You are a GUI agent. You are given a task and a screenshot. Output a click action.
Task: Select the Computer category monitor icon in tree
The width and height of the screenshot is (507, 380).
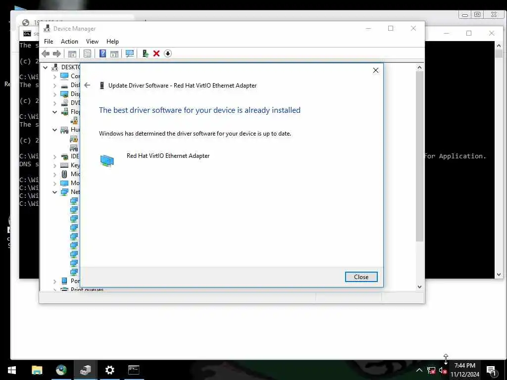64,76
